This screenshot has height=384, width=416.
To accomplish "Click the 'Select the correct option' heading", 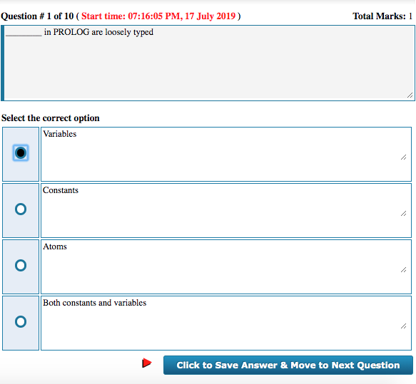I will [x=51, y=118].
